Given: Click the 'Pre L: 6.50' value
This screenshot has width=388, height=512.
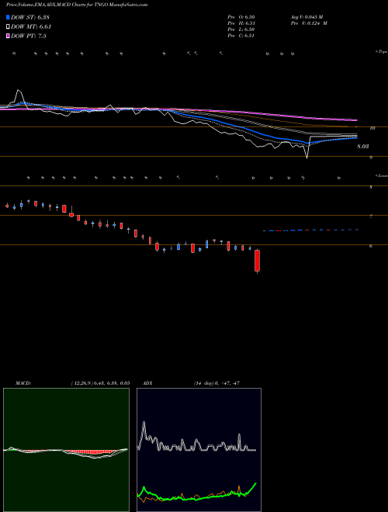Looking at the screenshot, I should click(241, 29).
